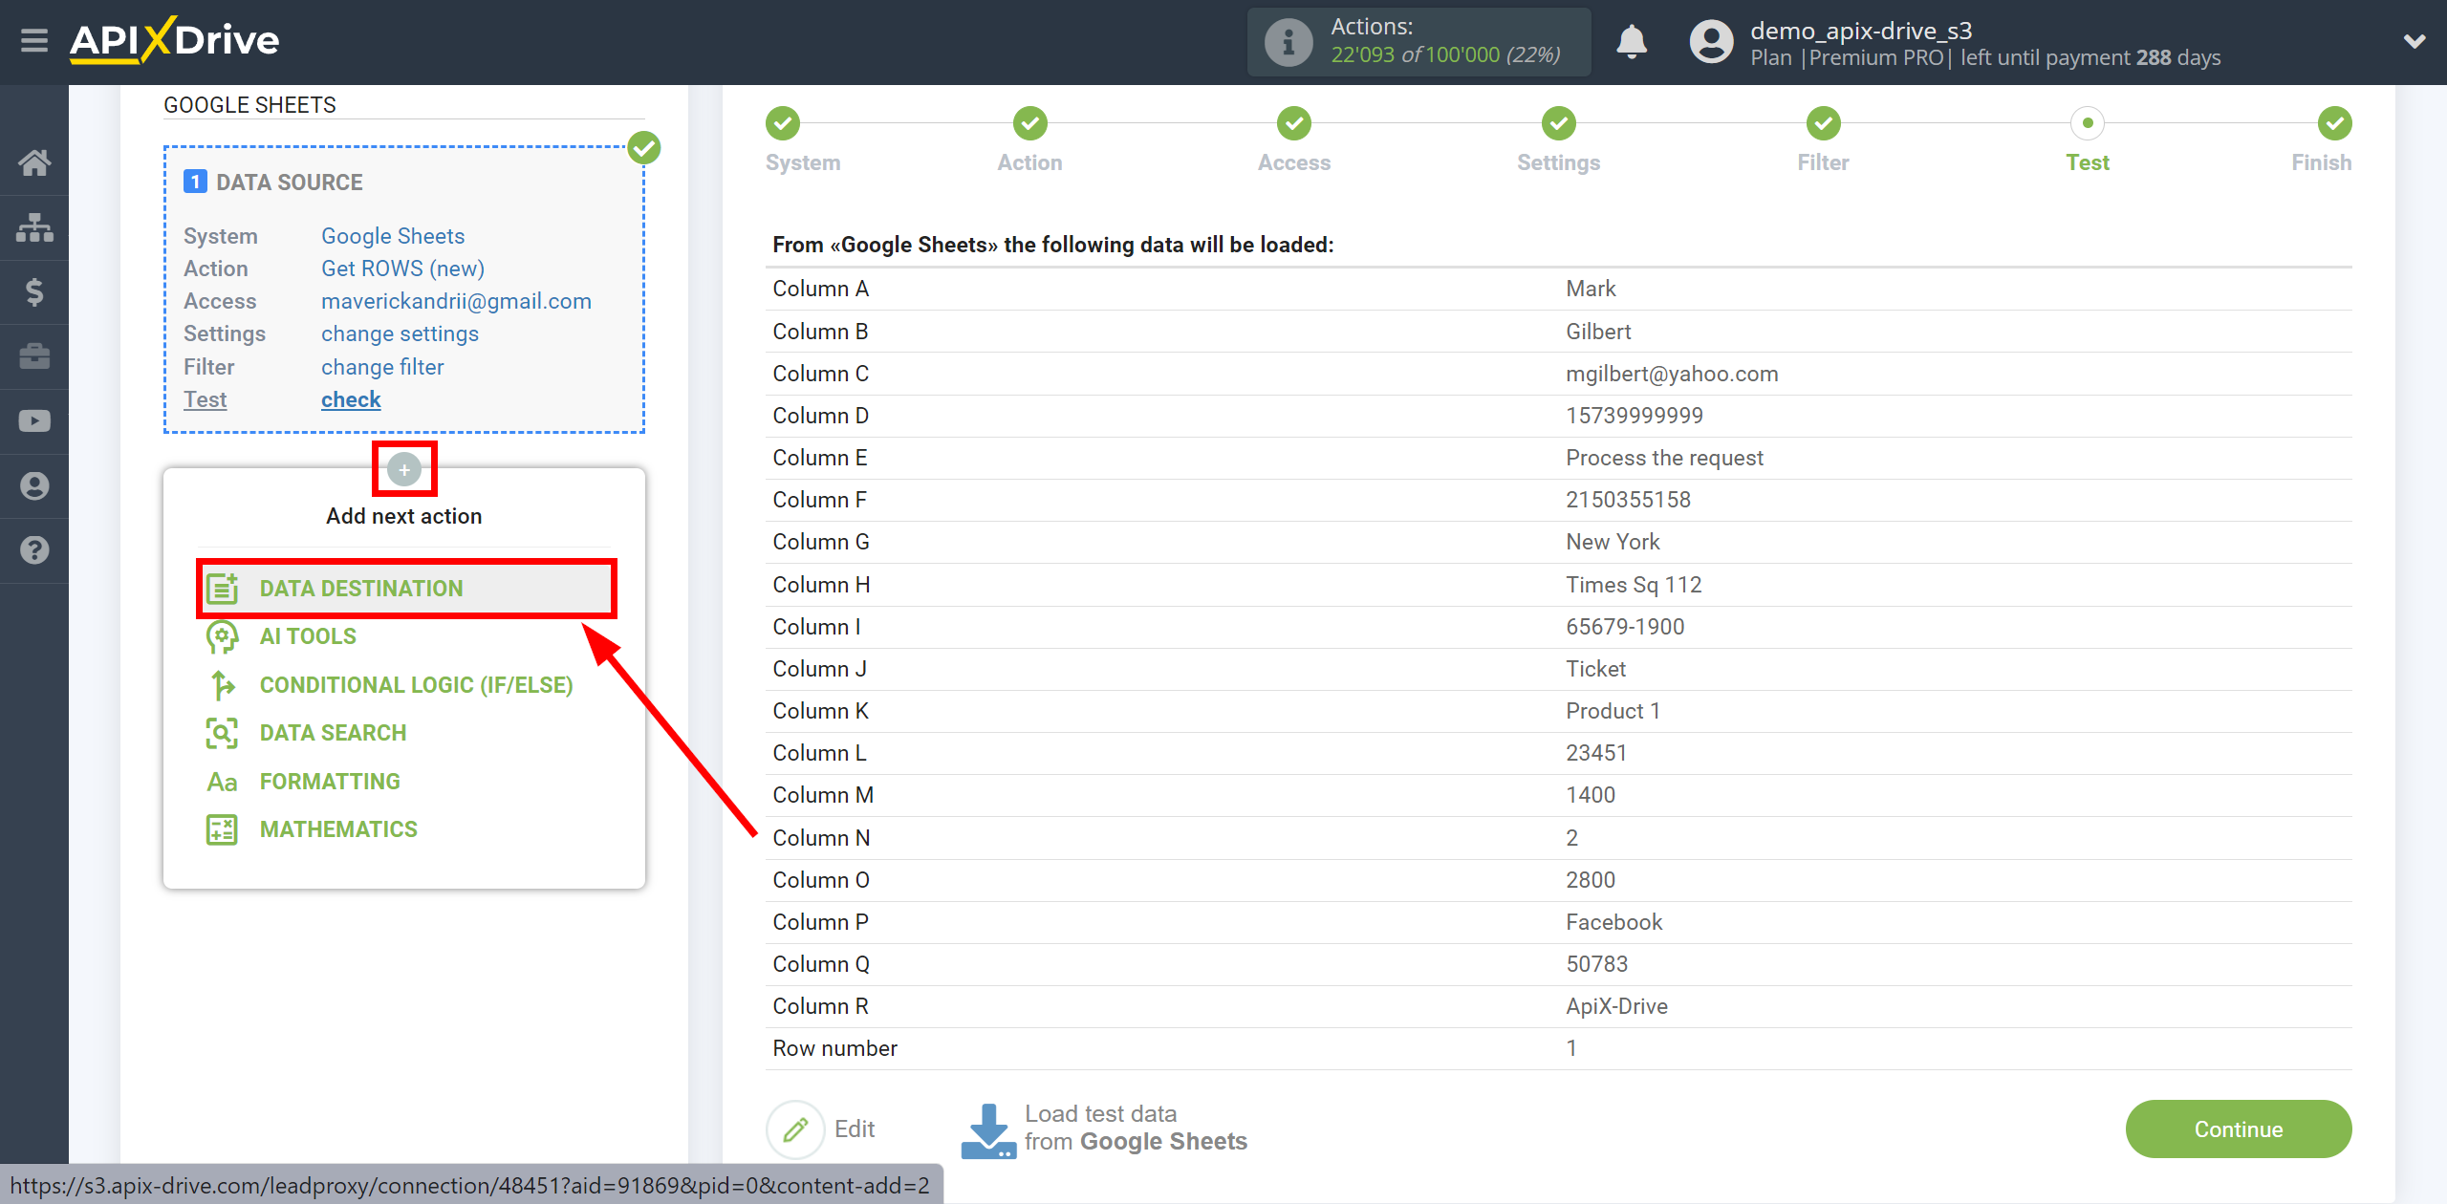Open Google Sheets system link
Image resolution: width=2447 pixels, height=1204 pixels.
[x=393, y=236]
